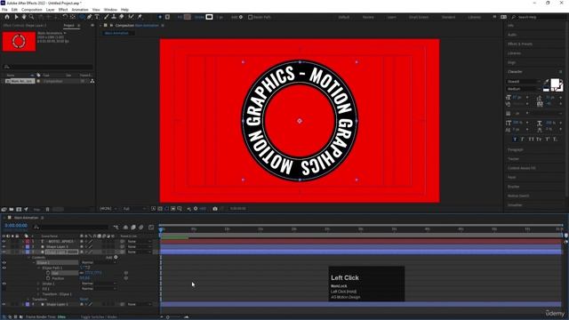Hide the MOTIO...APHICS text layer eye
The image size is (569, 320).
point(4,241)
